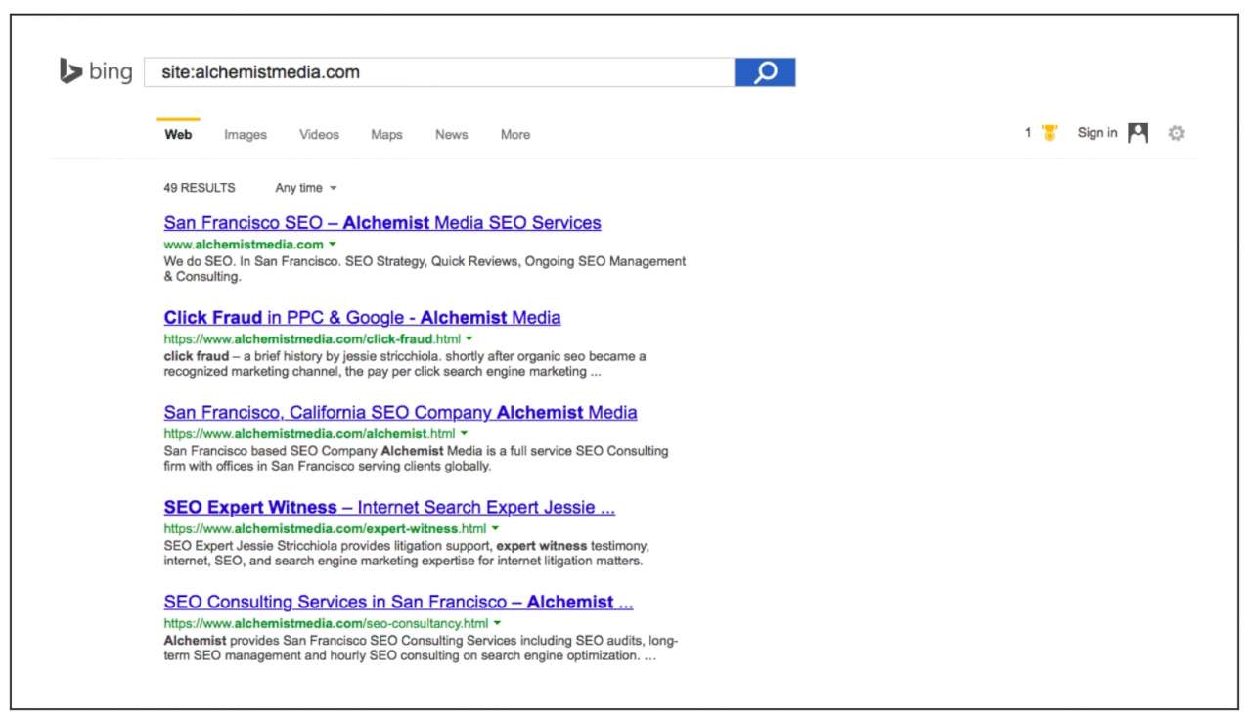Click the magnifier search button

(x=765, y=72)
